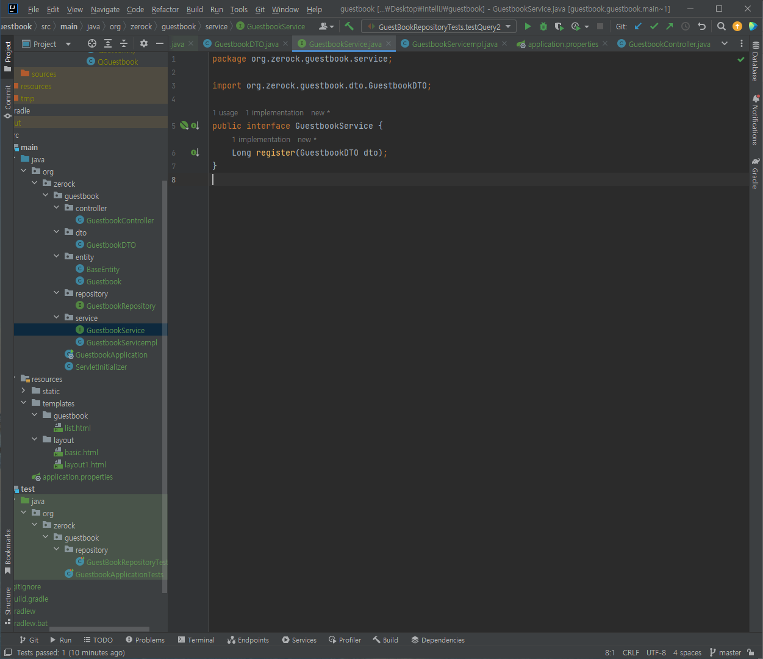Open the Database tool window
This screenshot has height=659, width=763.
[755, 61]
